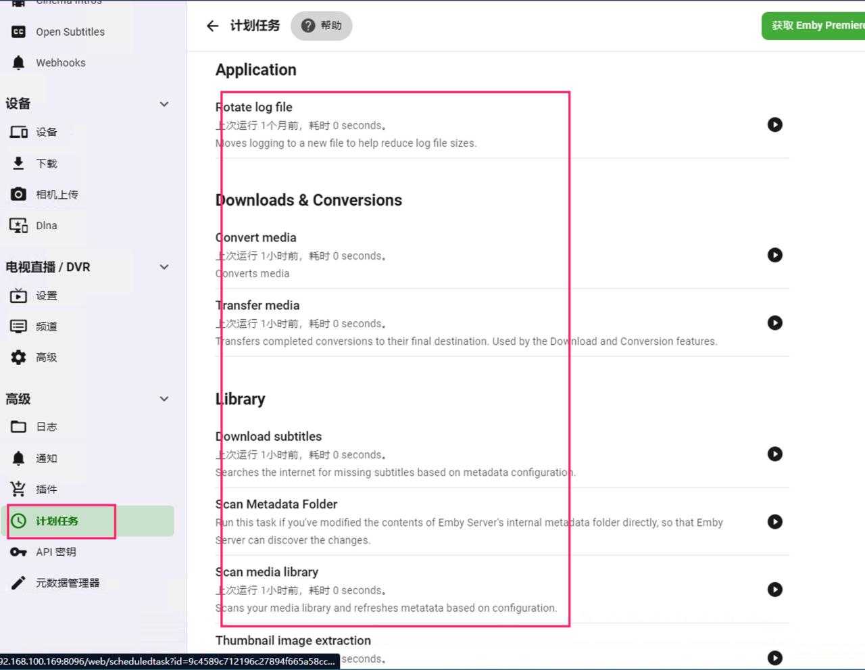The width and height of the screenshot is (865, 670).
Task: Run the Scan media library task
Action: (774, 590)
